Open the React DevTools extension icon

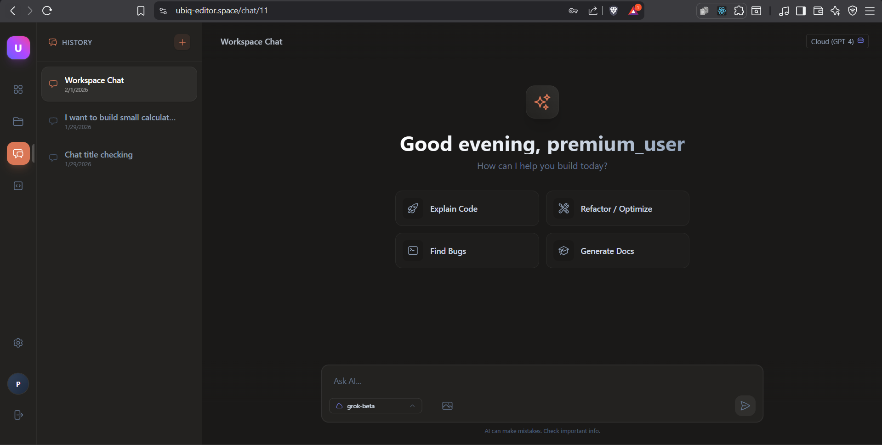pos(722,11)
